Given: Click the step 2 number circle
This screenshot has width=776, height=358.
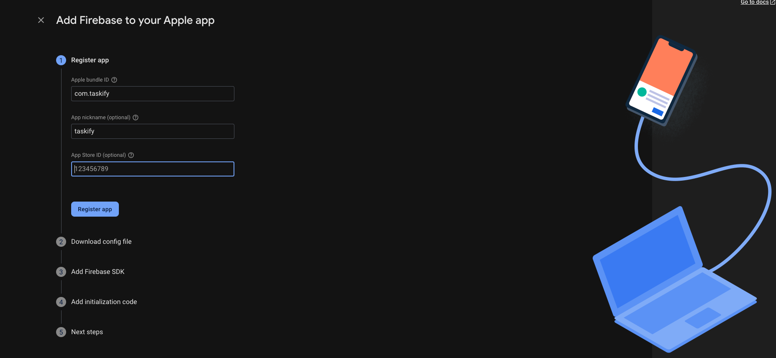Looking at the screenshot, I should tap(61, 242).
